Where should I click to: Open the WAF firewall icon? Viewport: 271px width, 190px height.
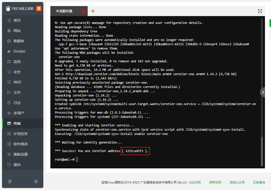tap(9, 82)
